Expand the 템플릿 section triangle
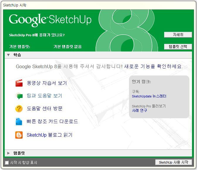Image resolution: width=197 pixels, height=170 pixels. [x=9, y=153]
